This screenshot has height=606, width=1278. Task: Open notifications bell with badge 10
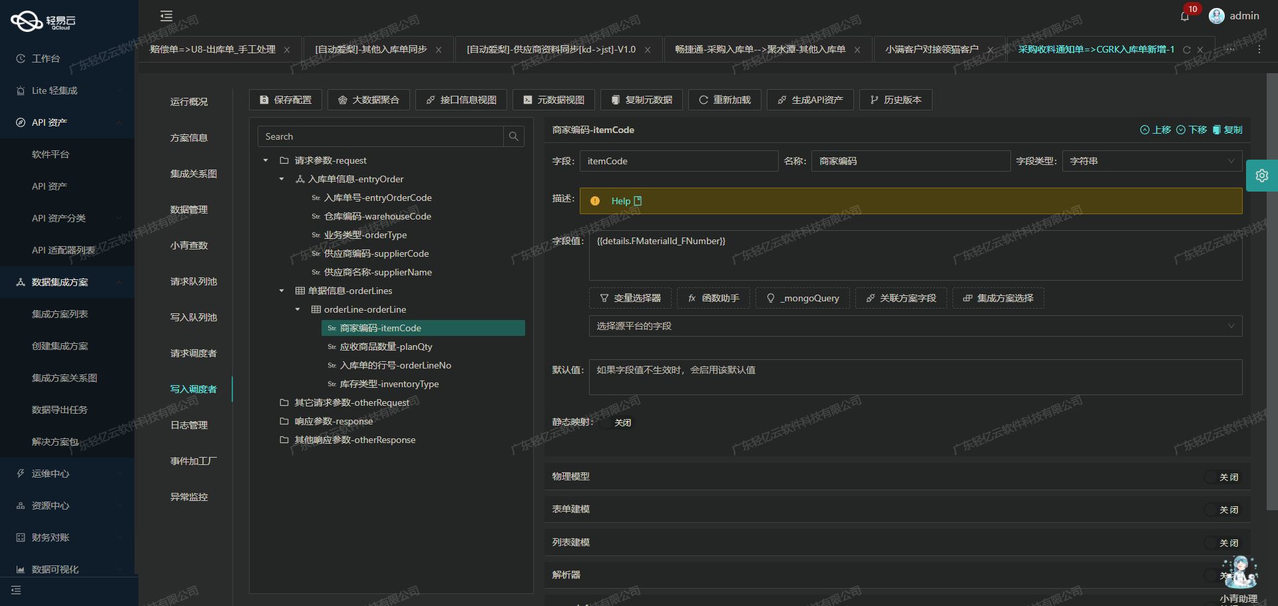click(x=1185, y=16)
